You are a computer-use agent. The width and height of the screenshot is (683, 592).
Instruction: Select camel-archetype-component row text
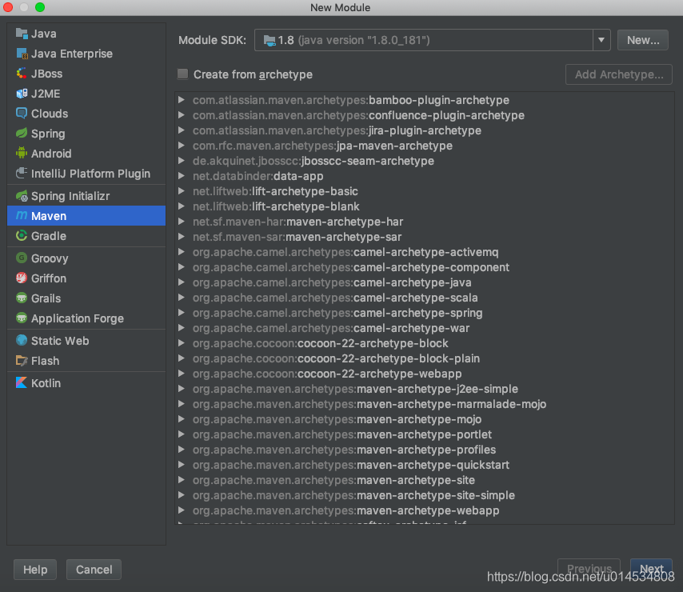point(350,267)
